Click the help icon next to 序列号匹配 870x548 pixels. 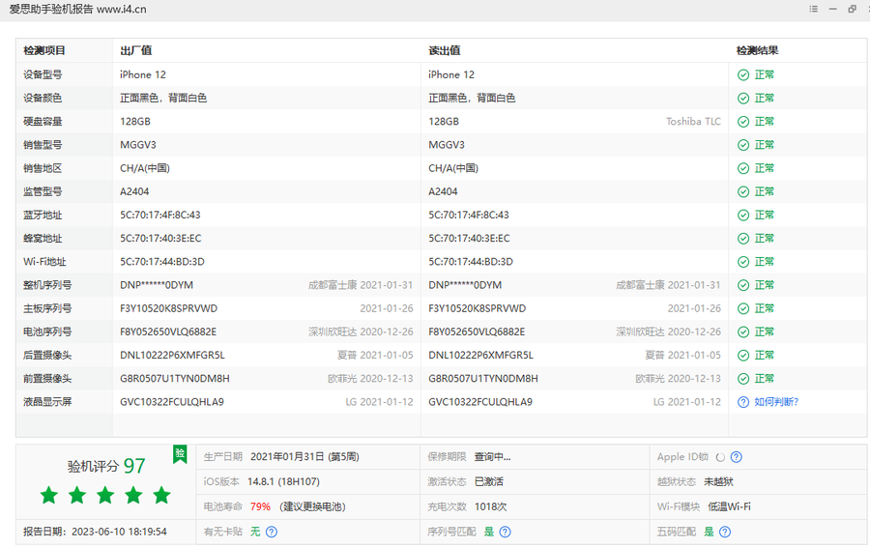coord(505,532)
